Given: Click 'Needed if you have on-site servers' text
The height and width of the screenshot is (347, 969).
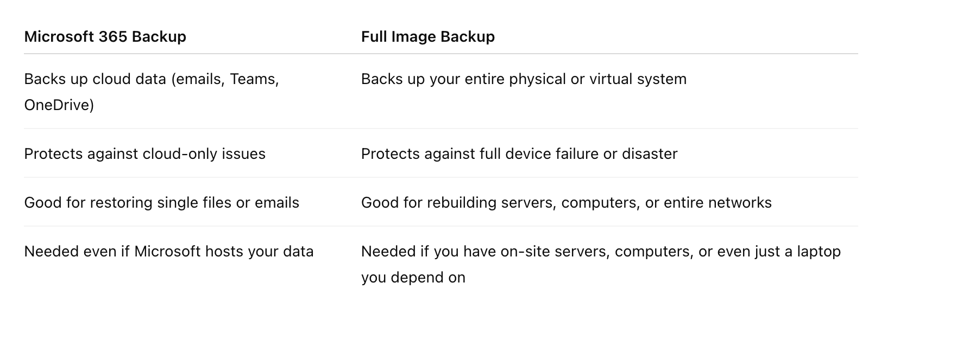Looking at the screenshot, I should point(601,252).
